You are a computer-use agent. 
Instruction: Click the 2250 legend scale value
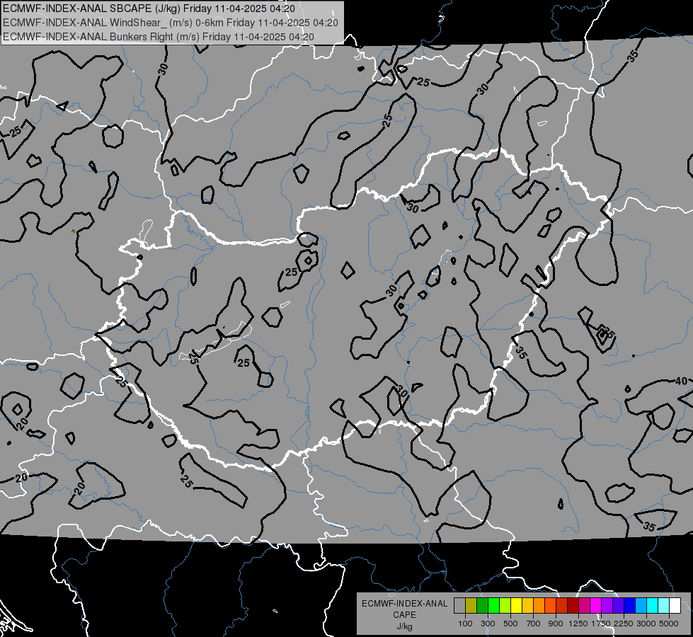pyautogui.click(x=624, y=624)
